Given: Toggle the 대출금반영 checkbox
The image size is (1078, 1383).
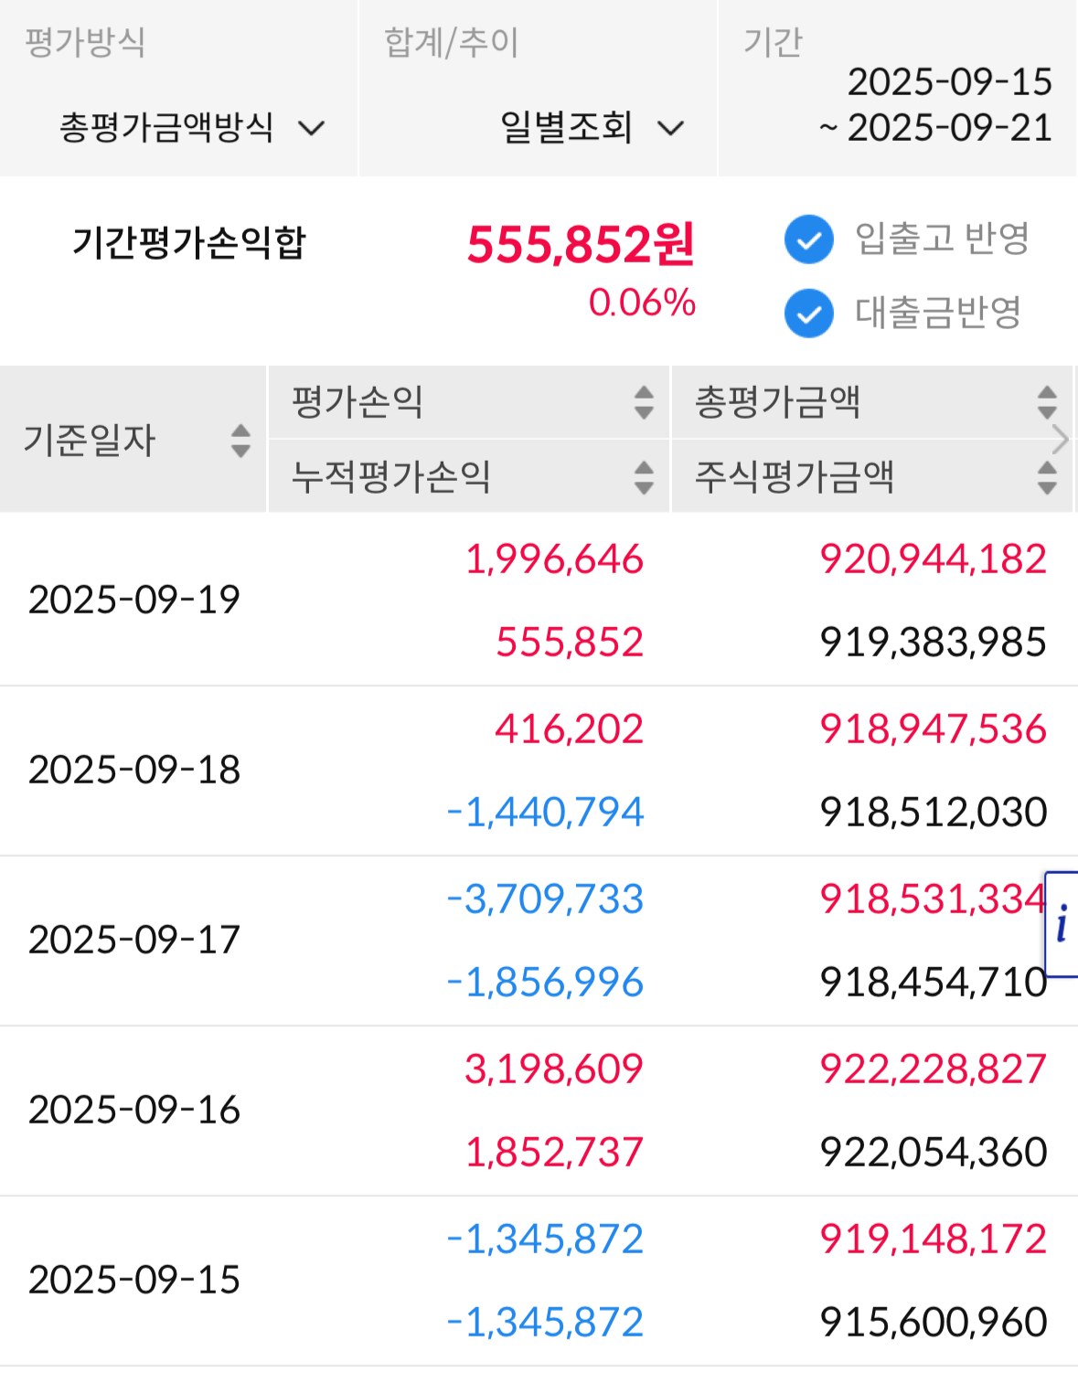Looking at the screenshot, I should [809, 314].
